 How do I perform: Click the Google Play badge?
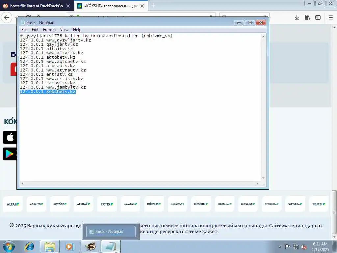10,154
